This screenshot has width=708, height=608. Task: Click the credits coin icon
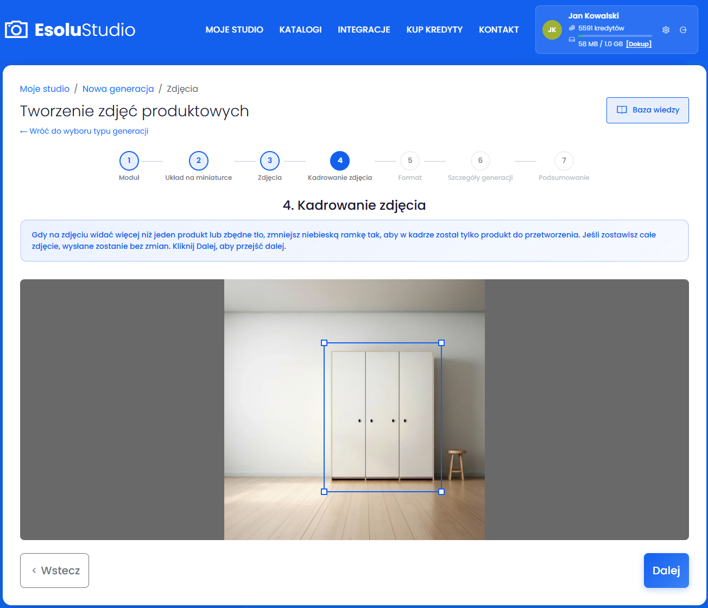coord(572,28)
